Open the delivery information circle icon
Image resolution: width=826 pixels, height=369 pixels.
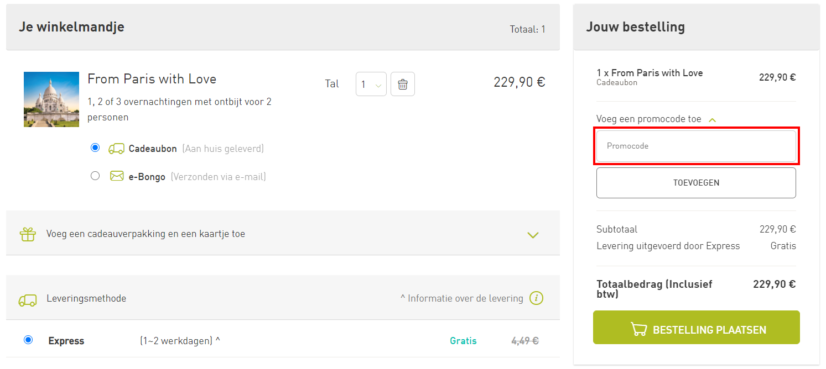(x=536, y=298)
